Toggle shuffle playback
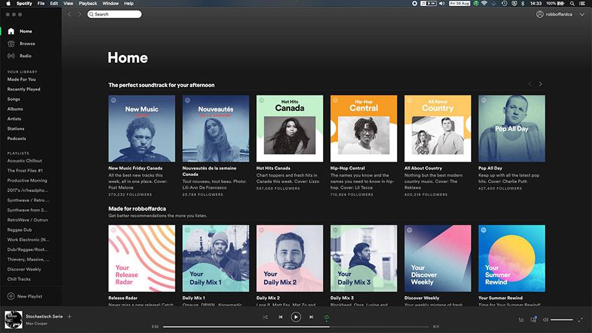Viewport: 592px width, 333px height. 265,317
